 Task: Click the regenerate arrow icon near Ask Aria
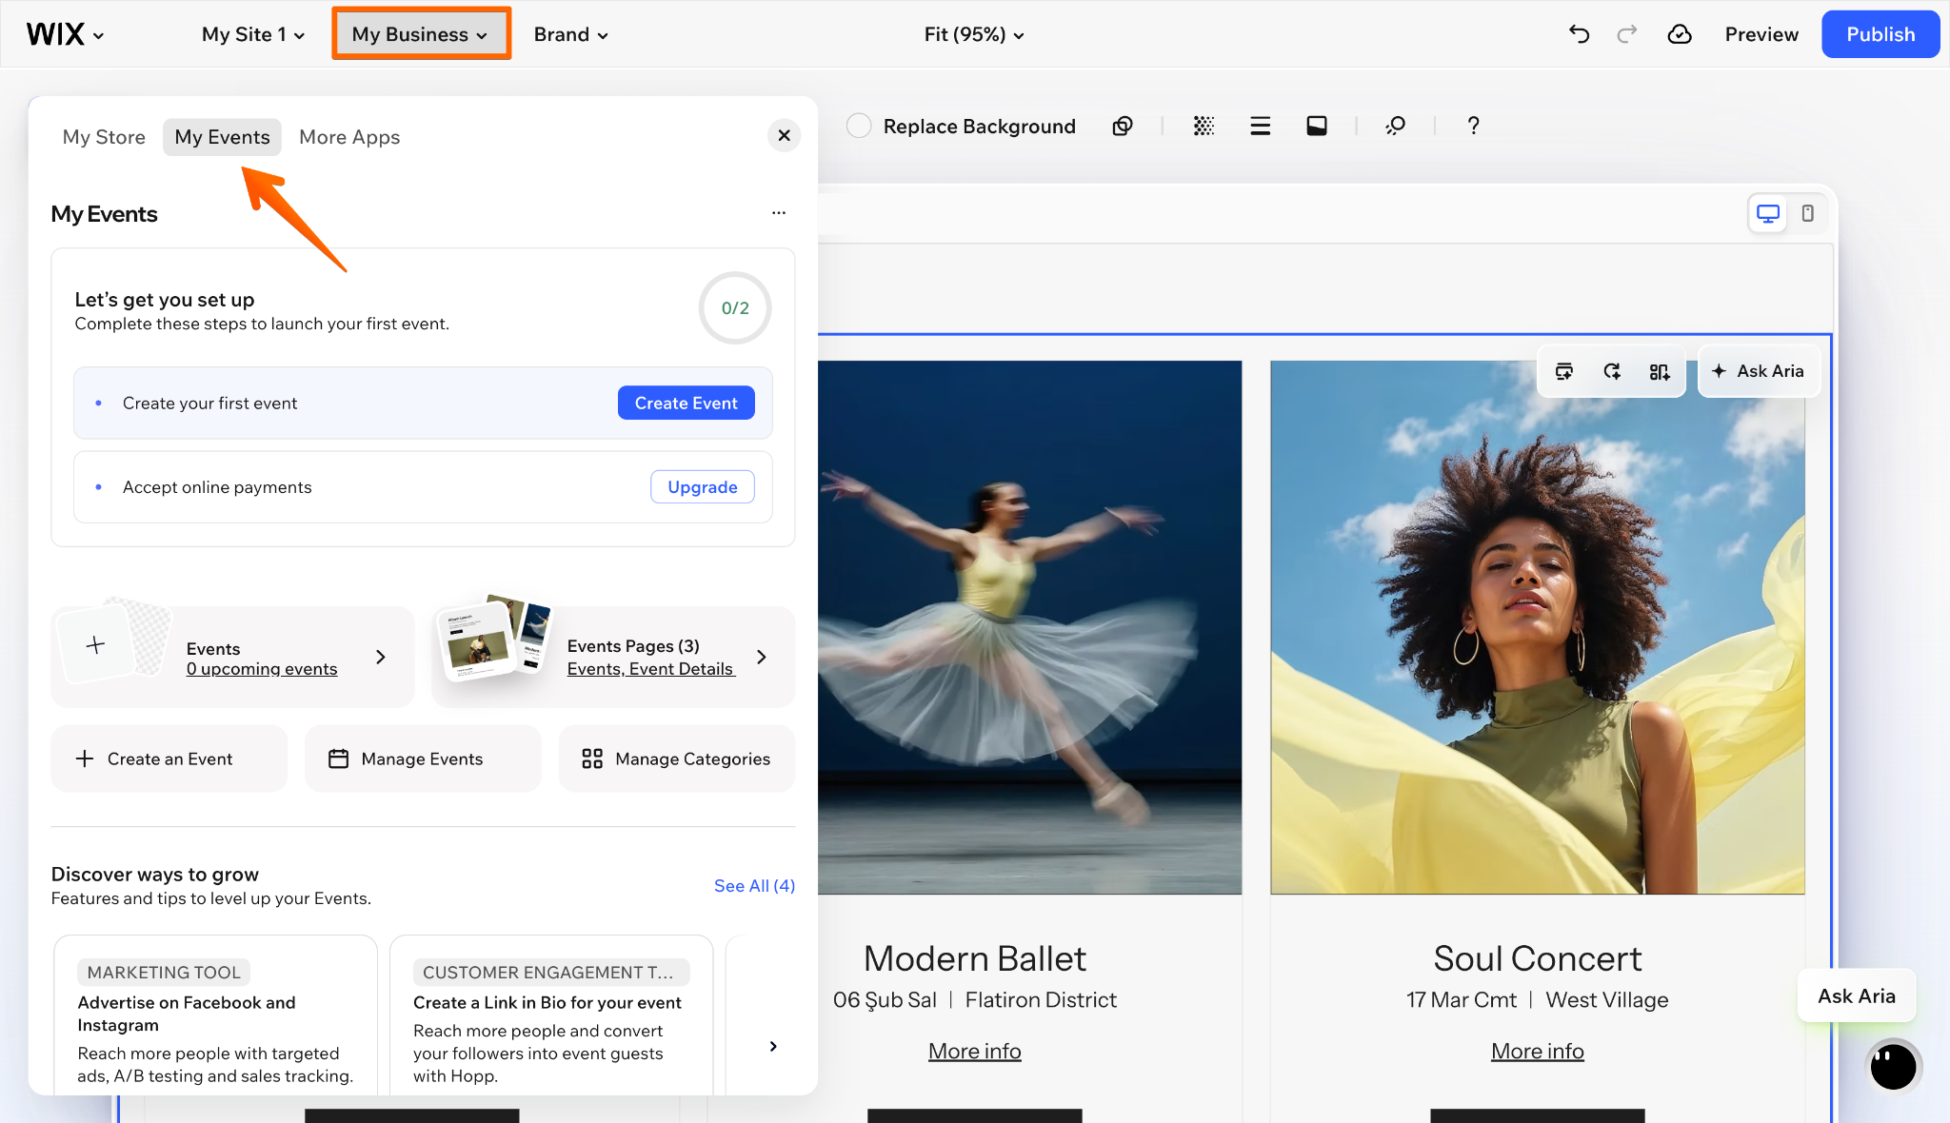click(x=1612, y=371)
